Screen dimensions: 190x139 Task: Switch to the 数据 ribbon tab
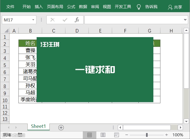pos(83,7)
